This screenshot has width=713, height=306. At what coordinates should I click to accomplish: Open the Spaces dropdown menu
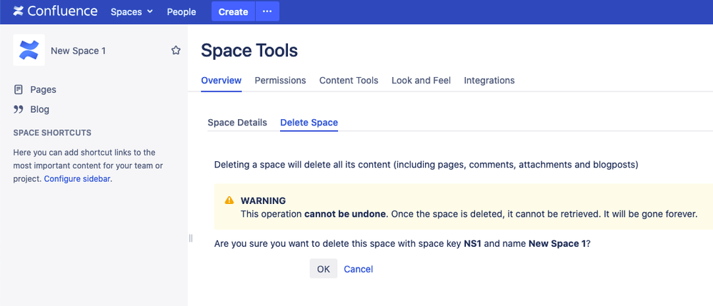pyautogui.click(x=131, y=12)
